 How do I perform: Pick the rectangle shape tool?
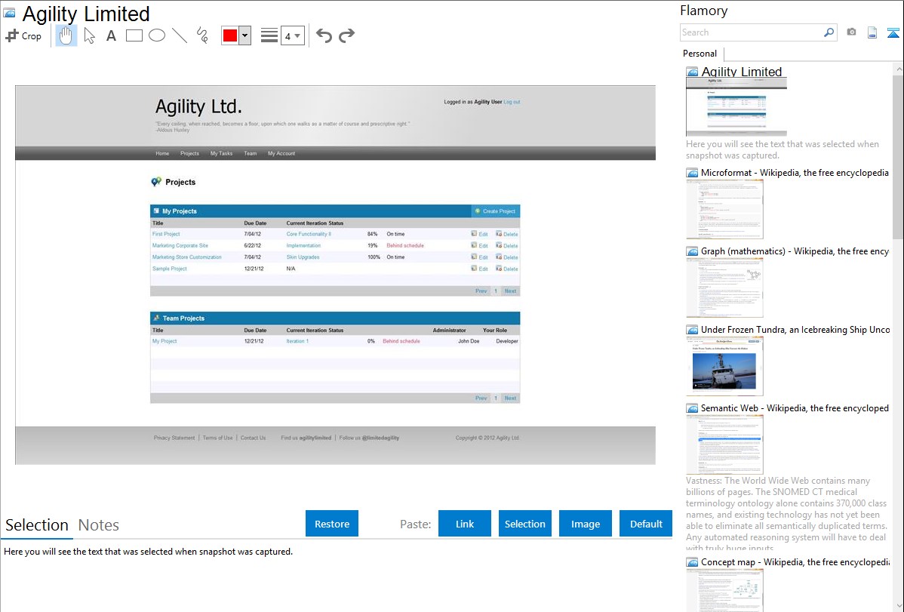coord(134,35)
